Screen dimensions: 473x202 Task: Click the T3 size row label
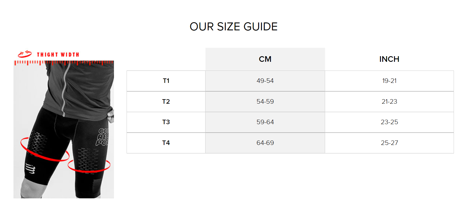point(166,122)
